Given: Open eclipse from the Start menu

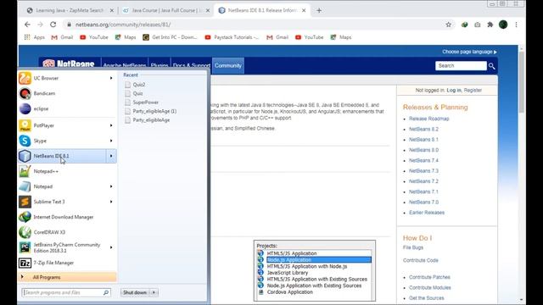Looking at the screenshot, I should point(68,108).
